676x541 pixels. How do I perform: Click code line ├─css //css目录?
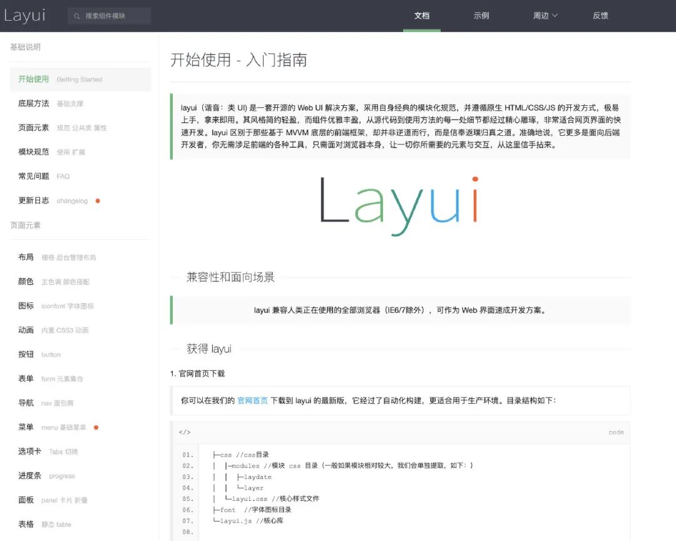click(241, 455)
